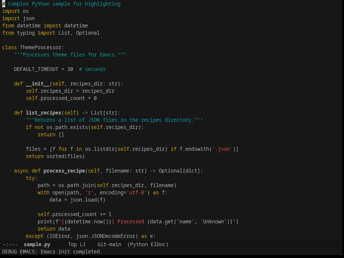Click 'self.processed_count += 1' line
344x258 pixels.
point(74,214)
